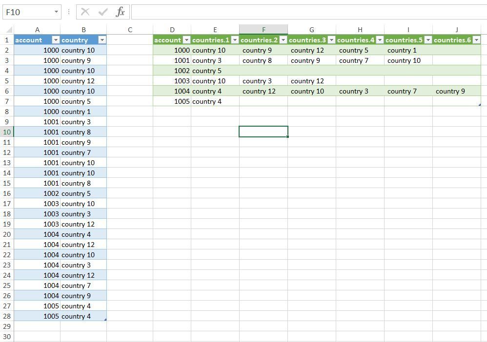This screenshot has height=342, width=487.
Task: Click cell B26 containing country 9
Action: [x=83, y=296]
